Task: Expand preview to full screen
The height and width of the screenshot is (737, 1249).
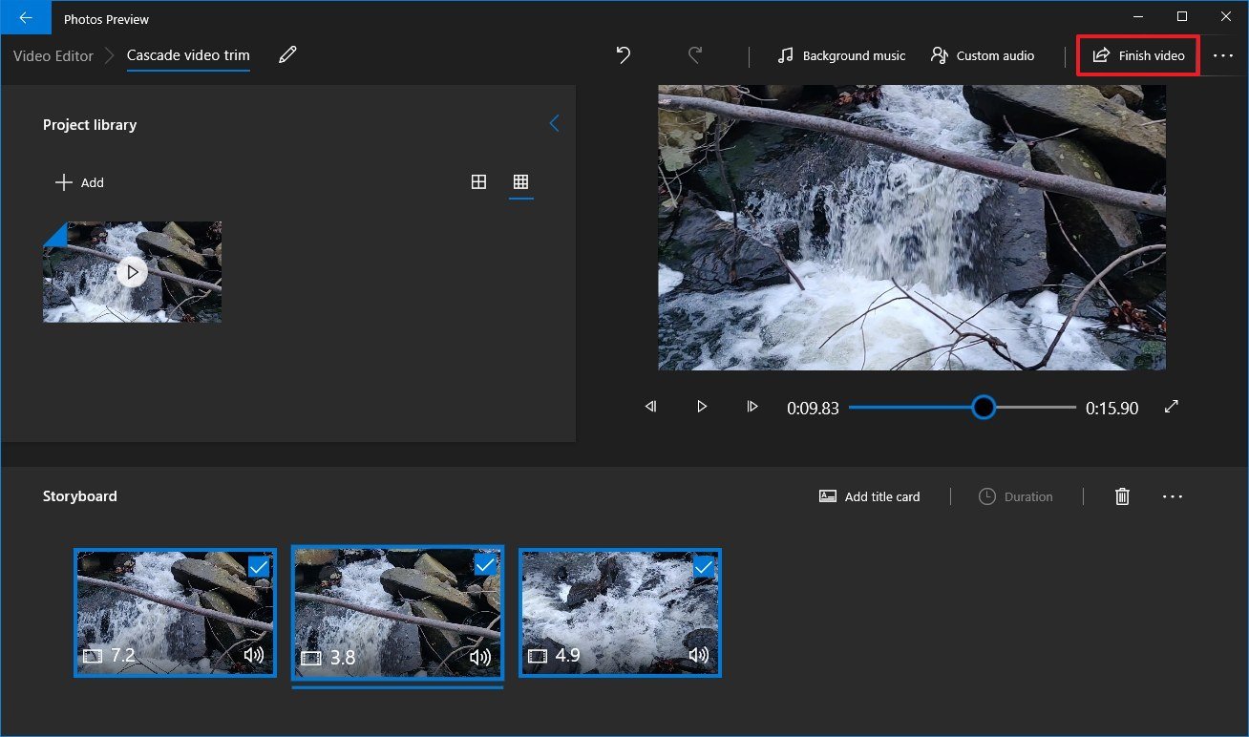Action: tap(1172, 407)
